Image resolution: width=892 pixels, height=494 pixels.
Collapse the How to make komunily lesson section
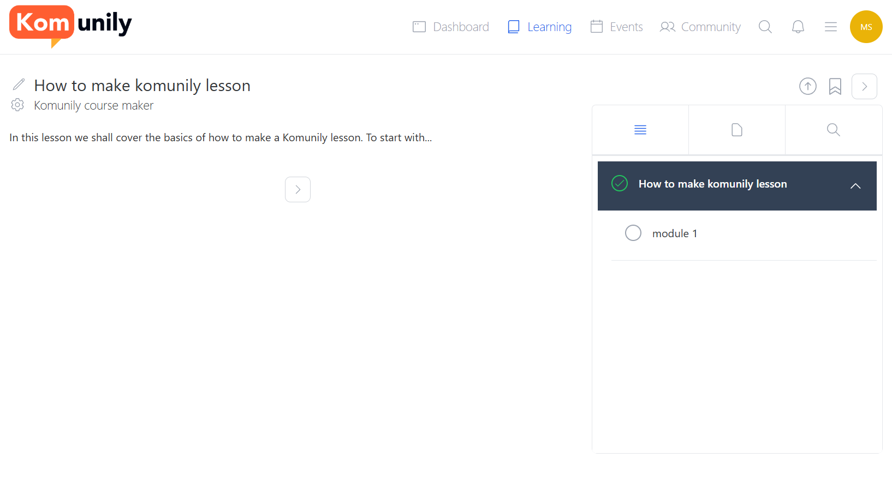(855, 186)
